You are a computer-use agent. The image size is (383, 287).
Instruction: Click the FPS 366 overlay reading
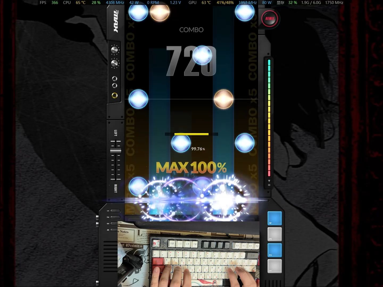(x=49, y=3)
